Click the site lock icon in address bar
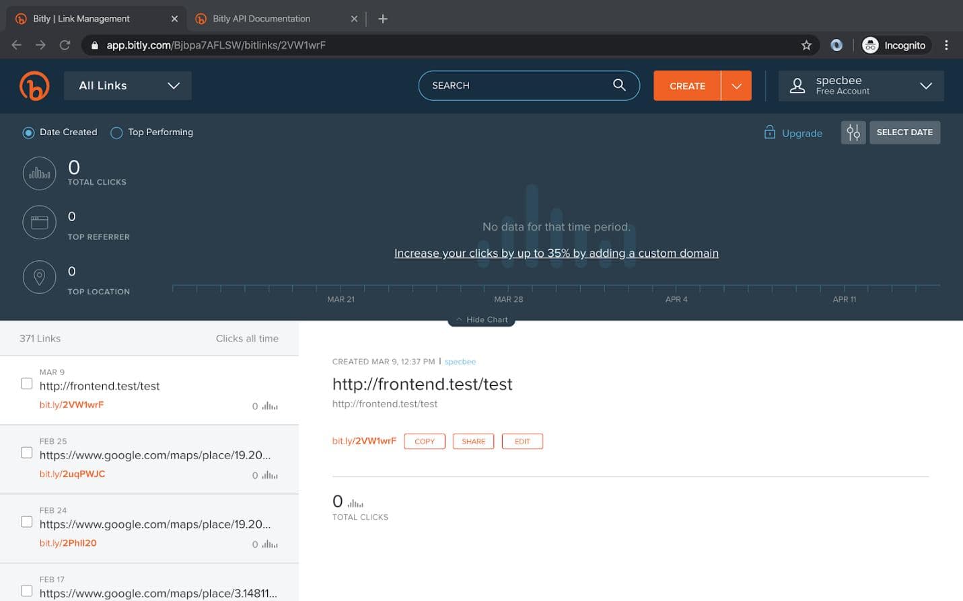Screen dimensions: 963x601 (95, 45)
